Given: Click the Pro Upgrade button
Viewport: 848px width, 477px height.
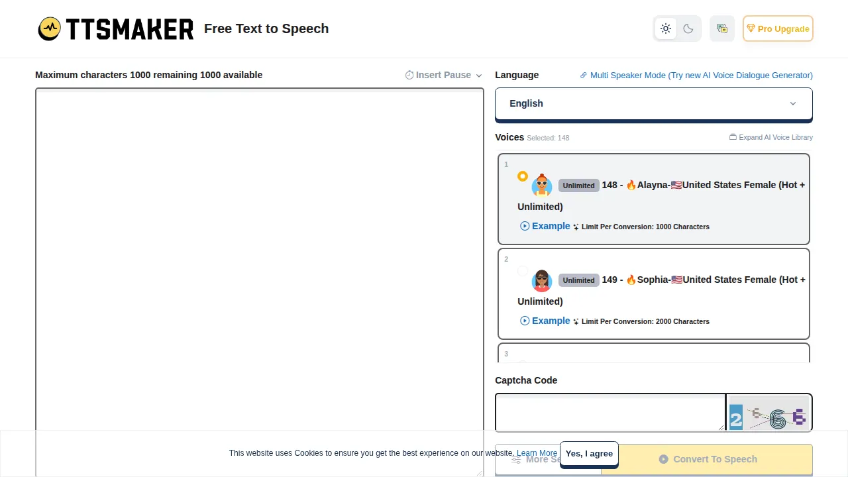Looking at the screenshot, I should tap(778, 28).
